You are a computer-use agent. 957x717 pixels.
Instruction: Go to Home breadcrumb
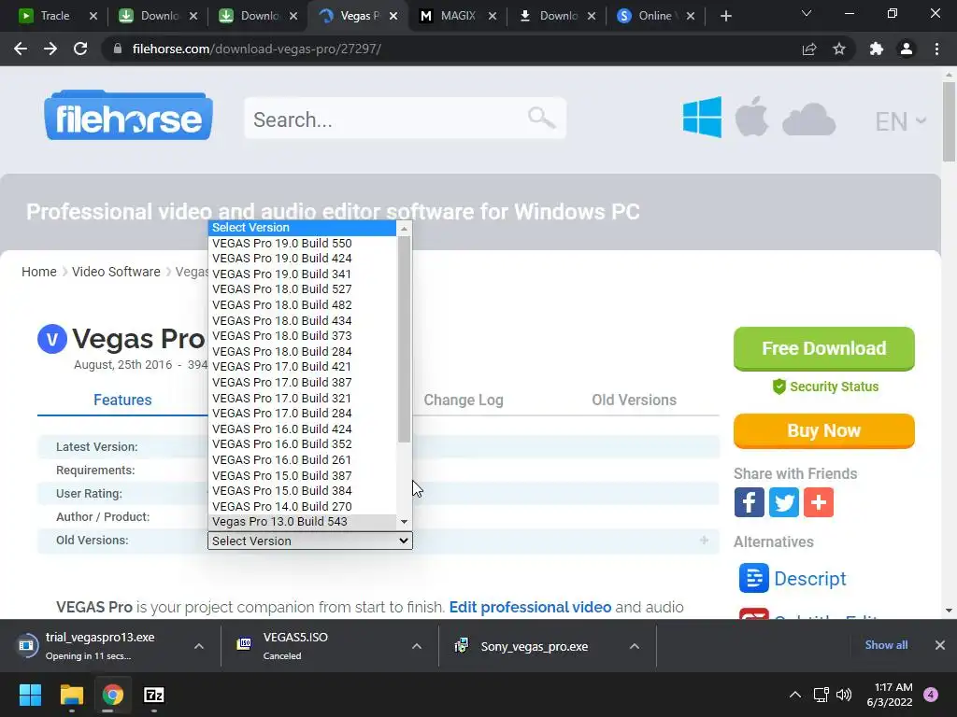coord(39,272)
